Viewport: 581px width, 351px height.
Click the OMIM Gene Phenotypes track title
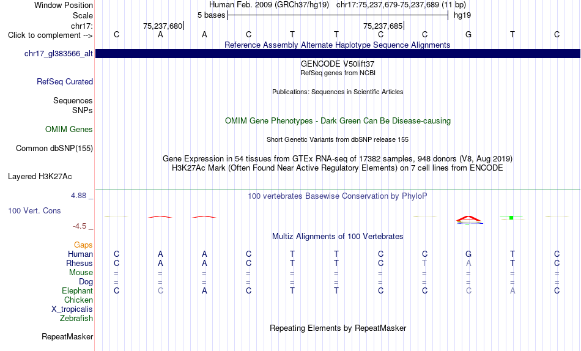pyautogui.click(x=338, y=121)
